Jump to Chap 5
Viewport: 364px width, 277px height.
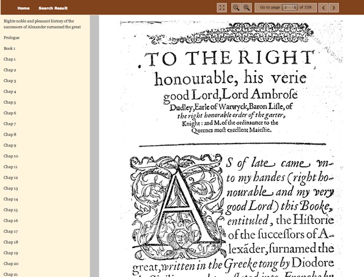click(10, 102)
